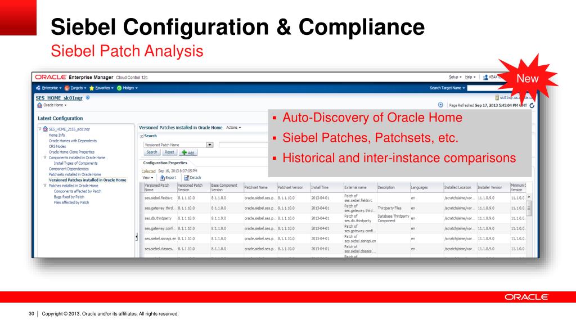Screen dimensions: 576x324
Task: Open the Actions dropdown menu
Action: pos(233,128)
